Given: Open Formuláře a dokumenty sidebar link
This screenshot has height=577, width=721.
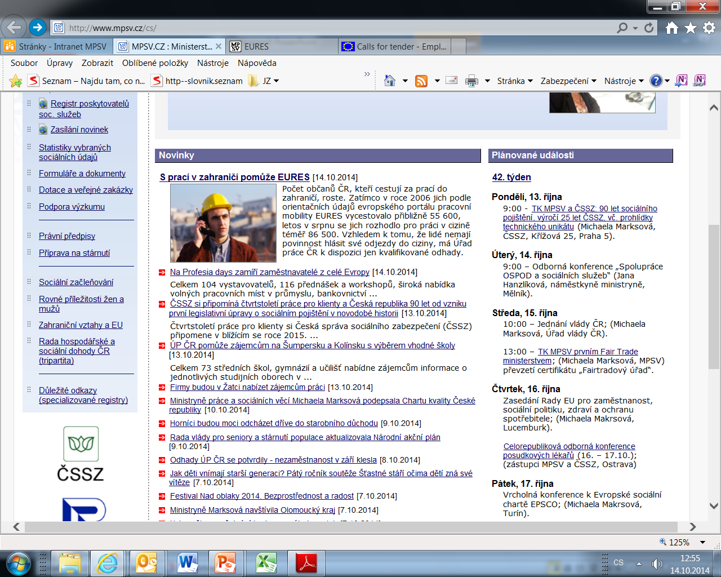Looking at the screenshot, I should (x=82, y=174).
